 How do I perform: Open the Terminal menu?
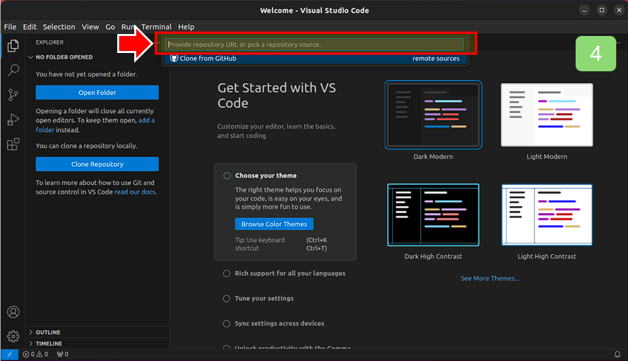tap(157, 27)
